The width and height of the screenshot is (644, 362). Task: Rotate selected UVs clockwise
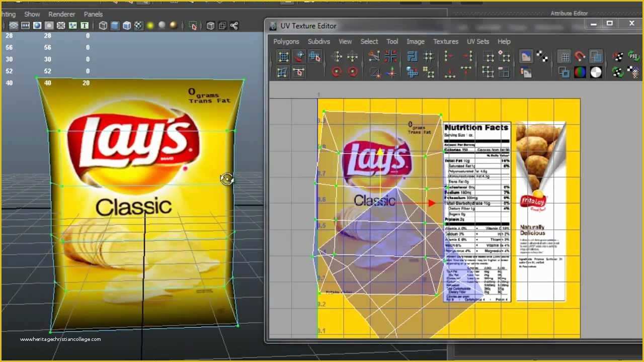coord(352,72)
